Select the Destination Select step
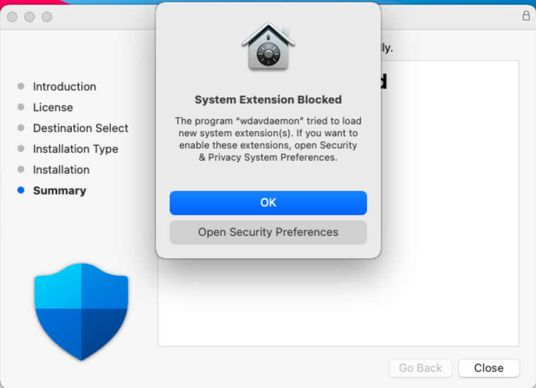536x388 pixels. [81, 128]
